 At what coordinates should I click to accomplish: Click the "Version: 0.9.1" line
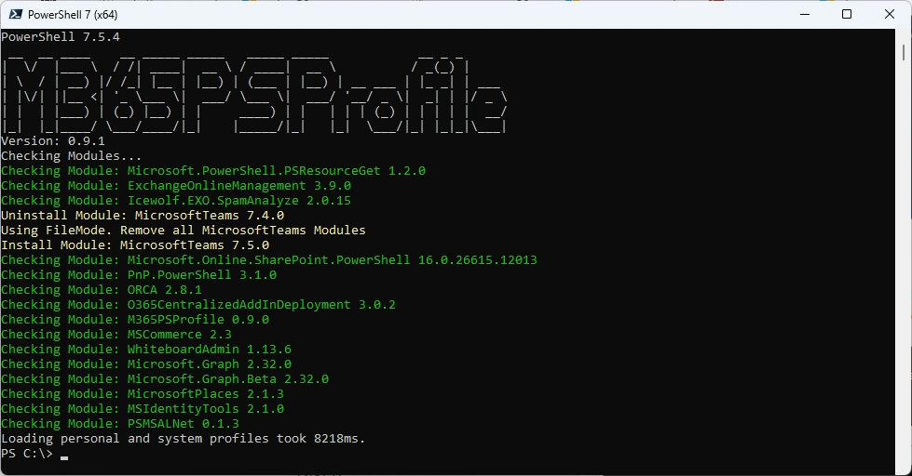pos(52,141)
